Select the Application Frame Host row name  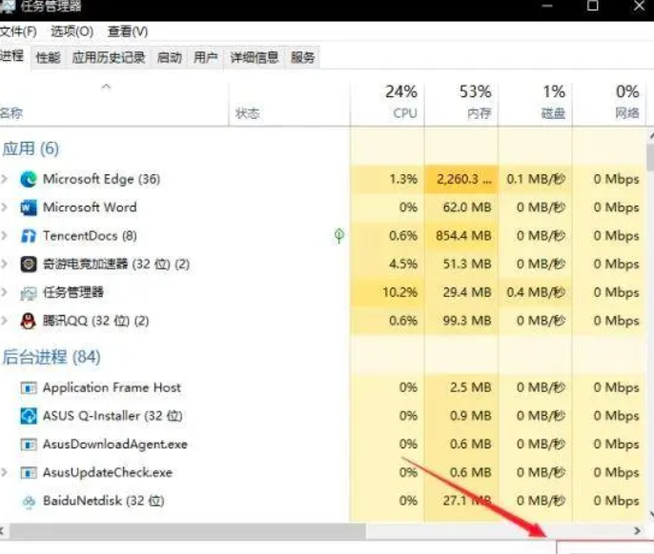click(112, 387)
